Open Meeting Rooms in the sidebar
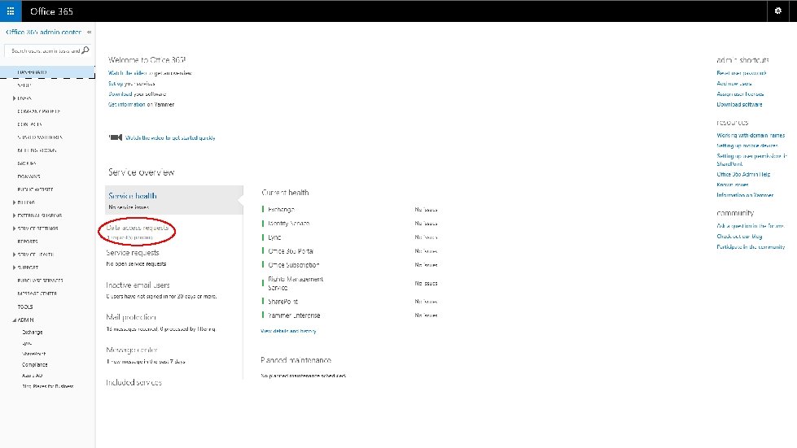This screenshot has width=797, height=448. 37,150
